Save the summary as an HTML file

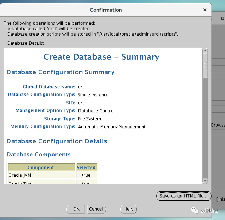coord(184,196)
